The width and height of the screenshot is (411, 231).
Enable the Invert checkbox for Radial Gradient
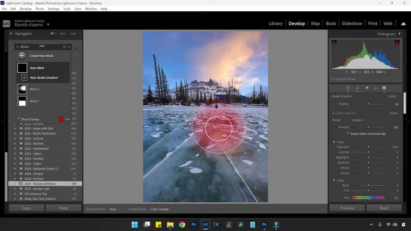[x=386, y=96]
